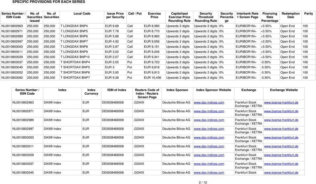
Task: Select the Interbank Rate 1 Screen Page header
Action: coord(247,15)
